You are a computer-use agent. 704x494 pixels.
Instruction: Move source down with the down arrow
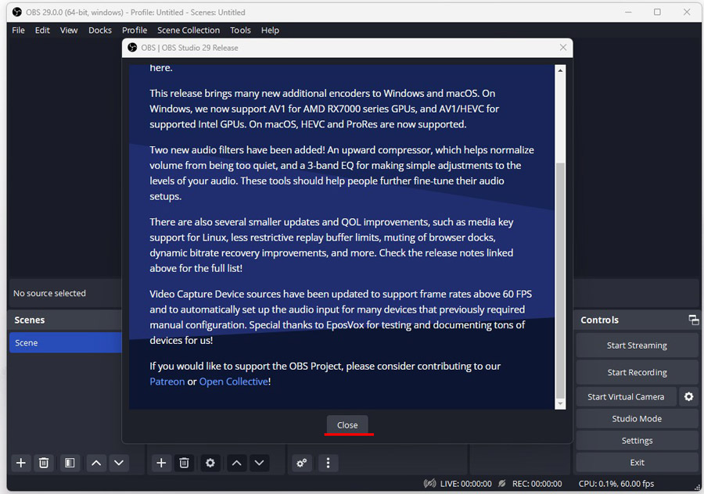click(259, 463)
